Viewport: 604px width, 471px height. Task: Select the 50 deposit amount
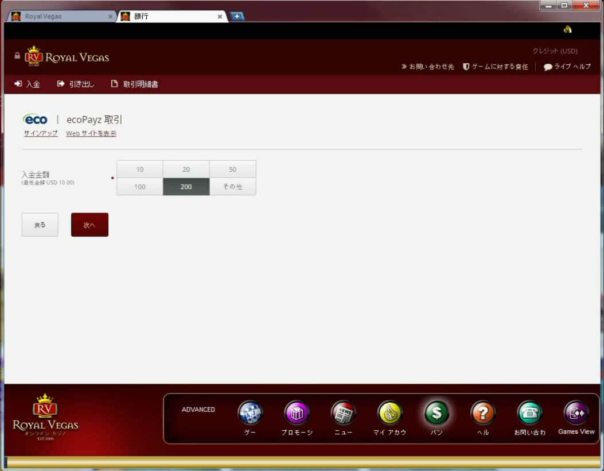232,169
